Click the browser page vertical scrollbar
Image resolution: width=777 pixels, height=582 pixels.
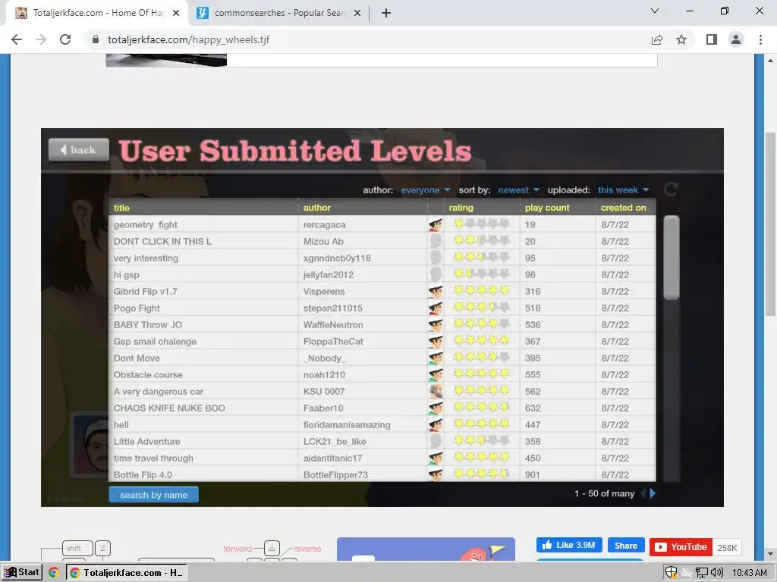click(770, 224)
